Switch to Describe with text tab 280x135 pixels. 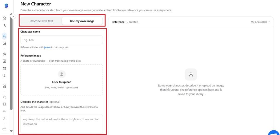point(41,21)
